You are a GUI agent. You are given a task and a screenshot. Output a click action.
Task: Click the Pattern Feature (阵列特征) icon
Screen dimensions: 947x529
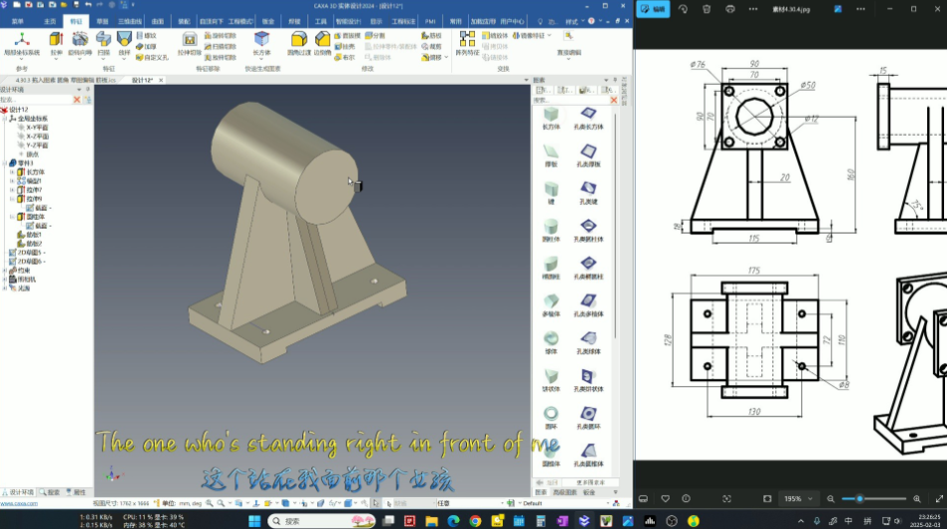click(467, 40)
